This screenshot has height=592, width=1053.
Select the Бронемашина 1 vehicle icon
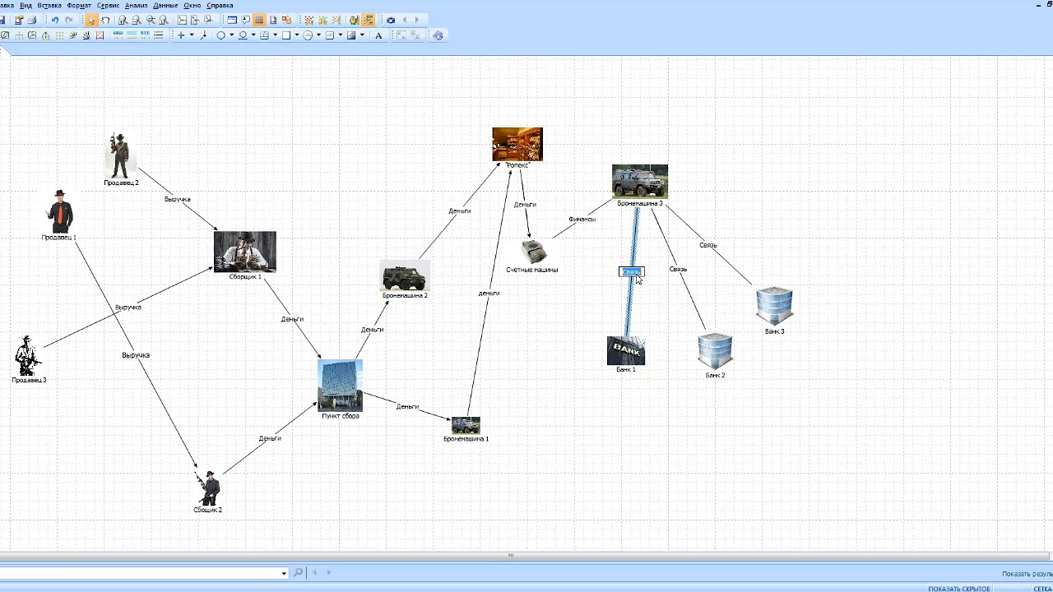coord(466,425)
